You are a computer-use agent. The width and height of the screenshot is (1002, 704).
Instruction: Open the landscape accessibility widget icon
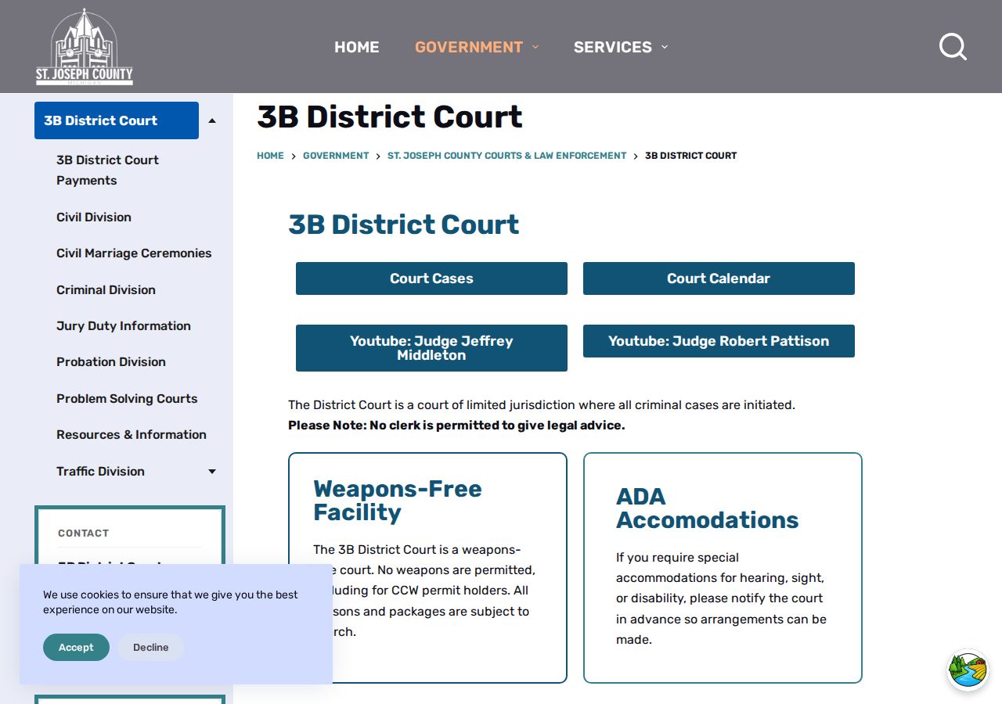968,670
